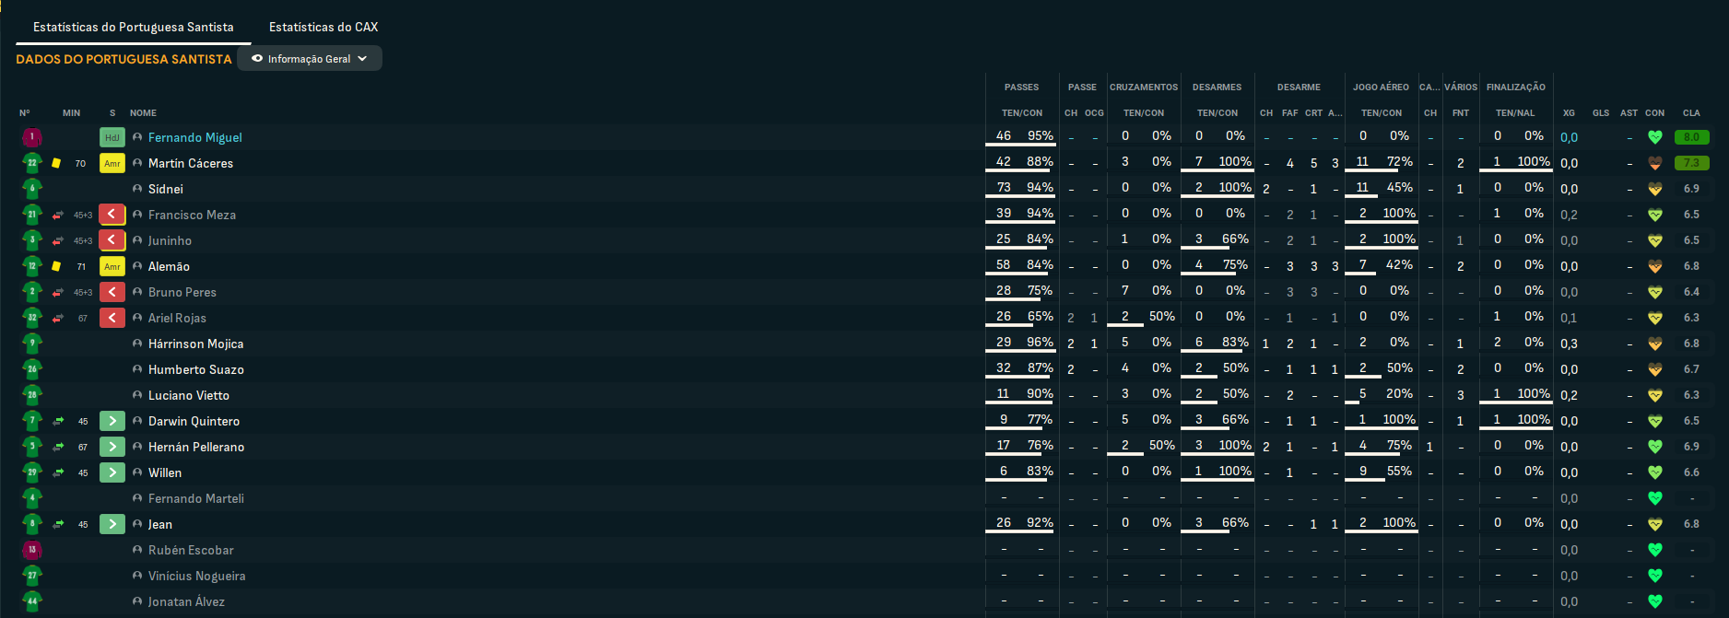Click Fernando Miguel's '46 95%' passes cell
Screen dimensions: 1729x618
1022,136
